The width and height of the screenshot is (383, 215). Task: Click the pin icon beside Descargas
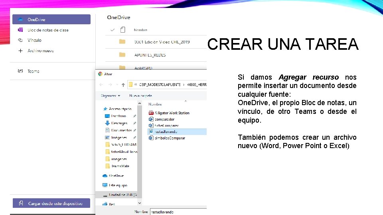(134, 123)
